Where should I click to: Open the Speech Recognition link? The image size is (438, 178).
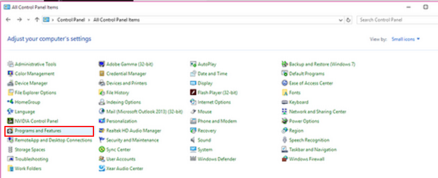point(309,140)
